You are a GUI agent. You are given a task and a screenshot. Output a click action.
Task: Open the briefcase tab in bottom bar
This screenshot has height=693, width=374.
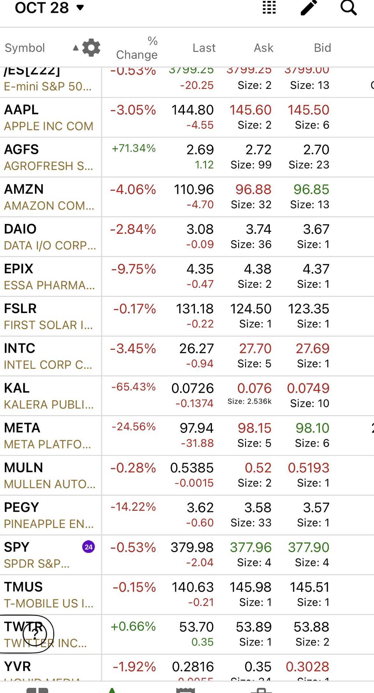point(262,689)
